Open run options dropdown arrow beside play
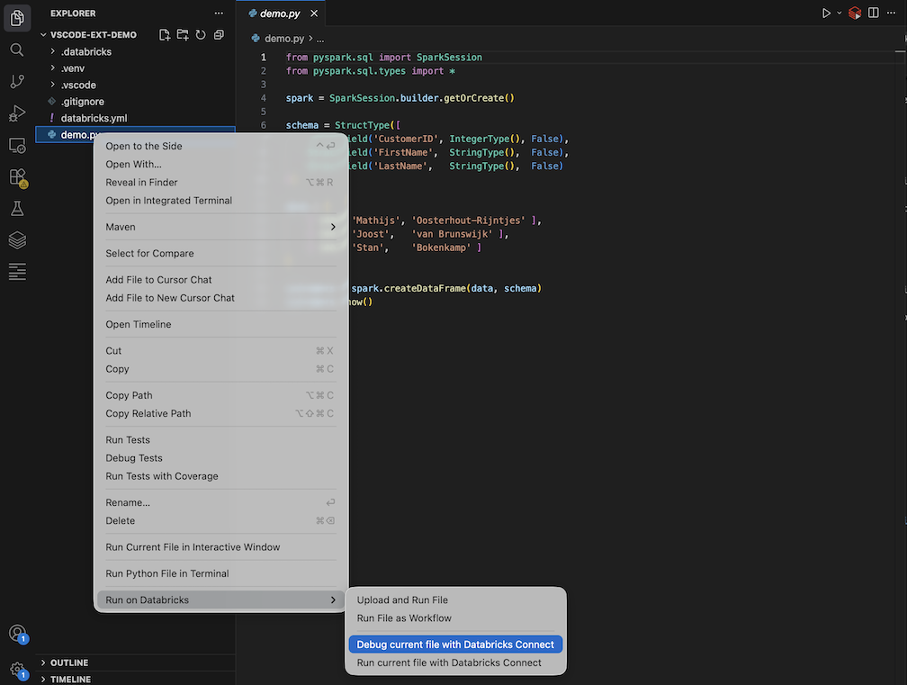The height and width of the screenshot is (685, 907). coord(840,13)
